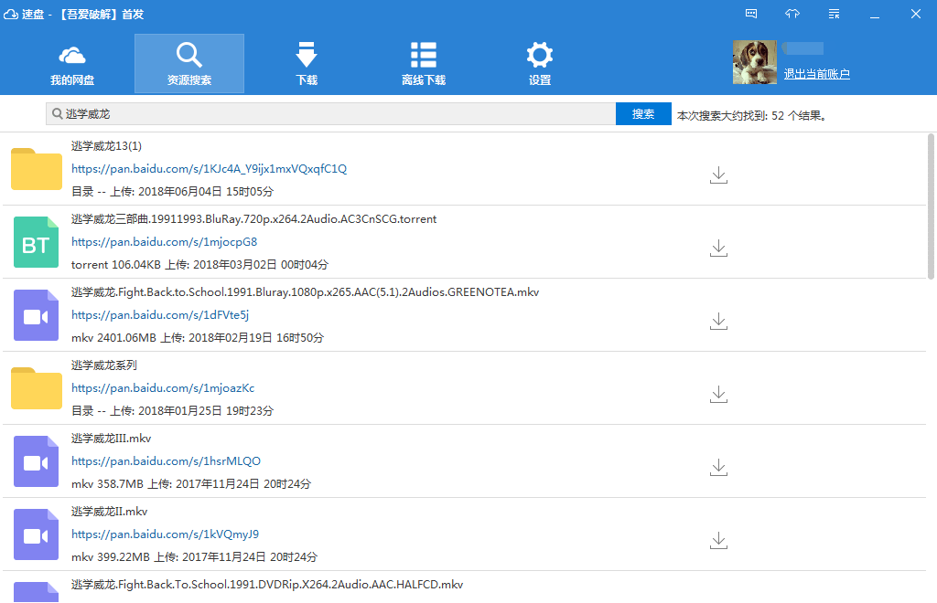Click the text mkv 2401.06MB upload info
This screenshot has height=603, width=937.
point(198,337)
